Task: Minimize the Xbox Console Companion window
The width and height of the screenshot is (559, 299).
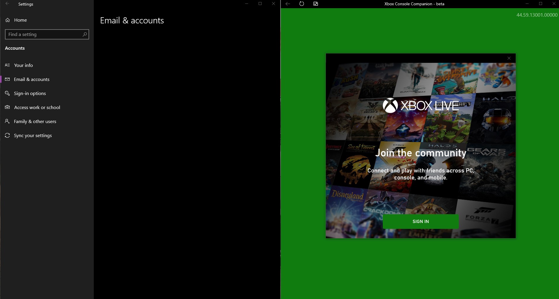Action: [x=527, y=4]
